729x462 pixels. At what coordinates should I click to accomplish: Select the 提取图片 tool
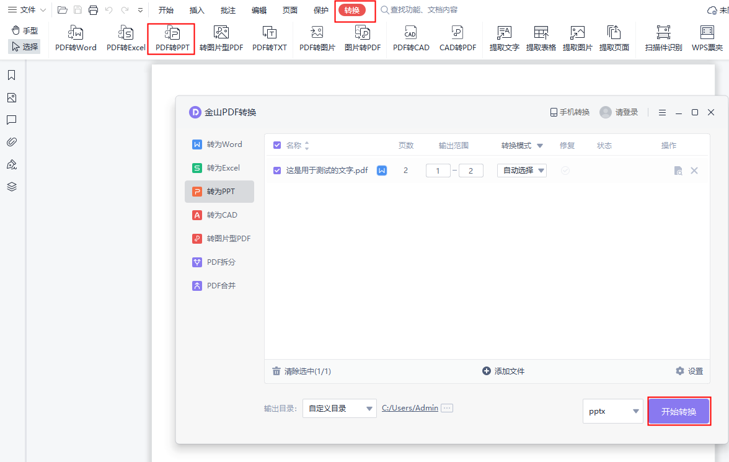tap(578, 38)
